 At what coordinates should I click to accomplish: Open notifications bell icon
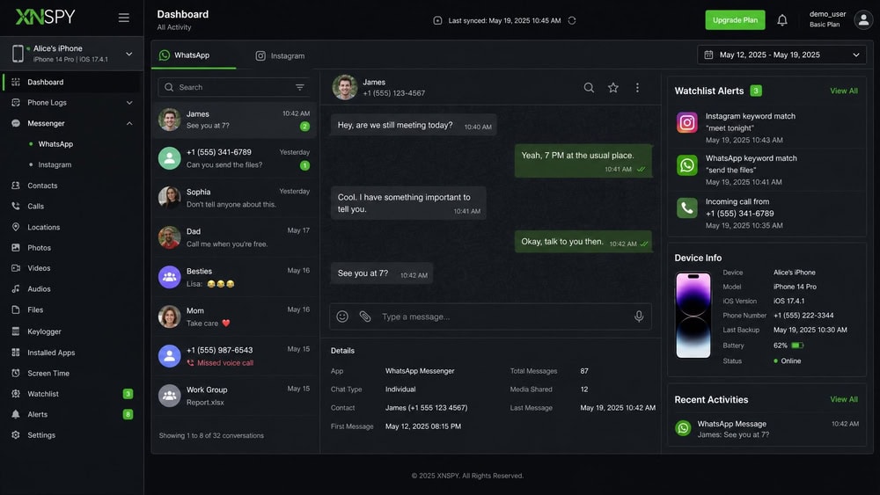(781, 20)
